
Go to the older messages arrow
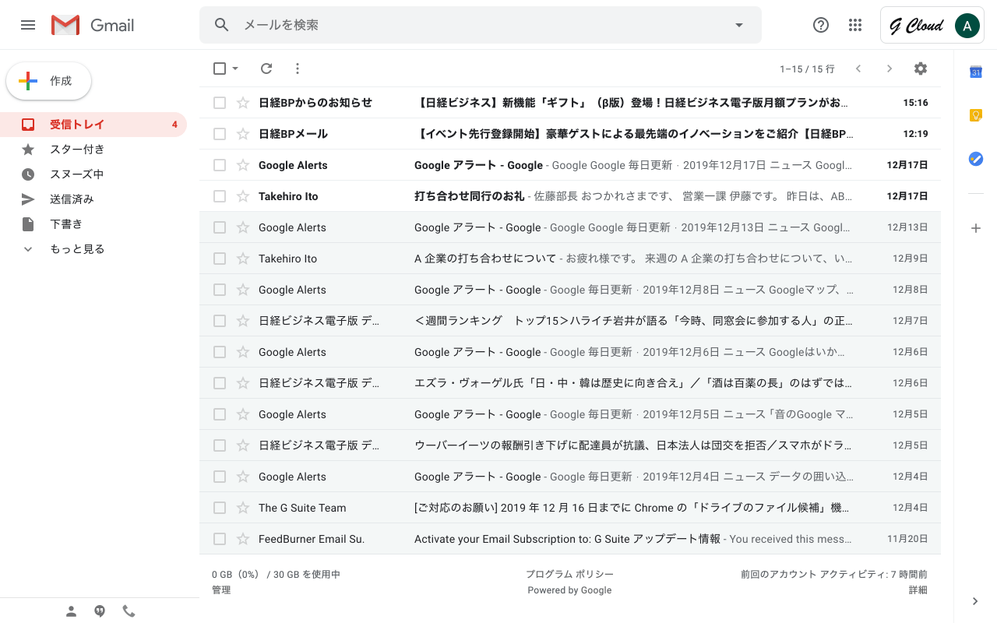point(890,69)
